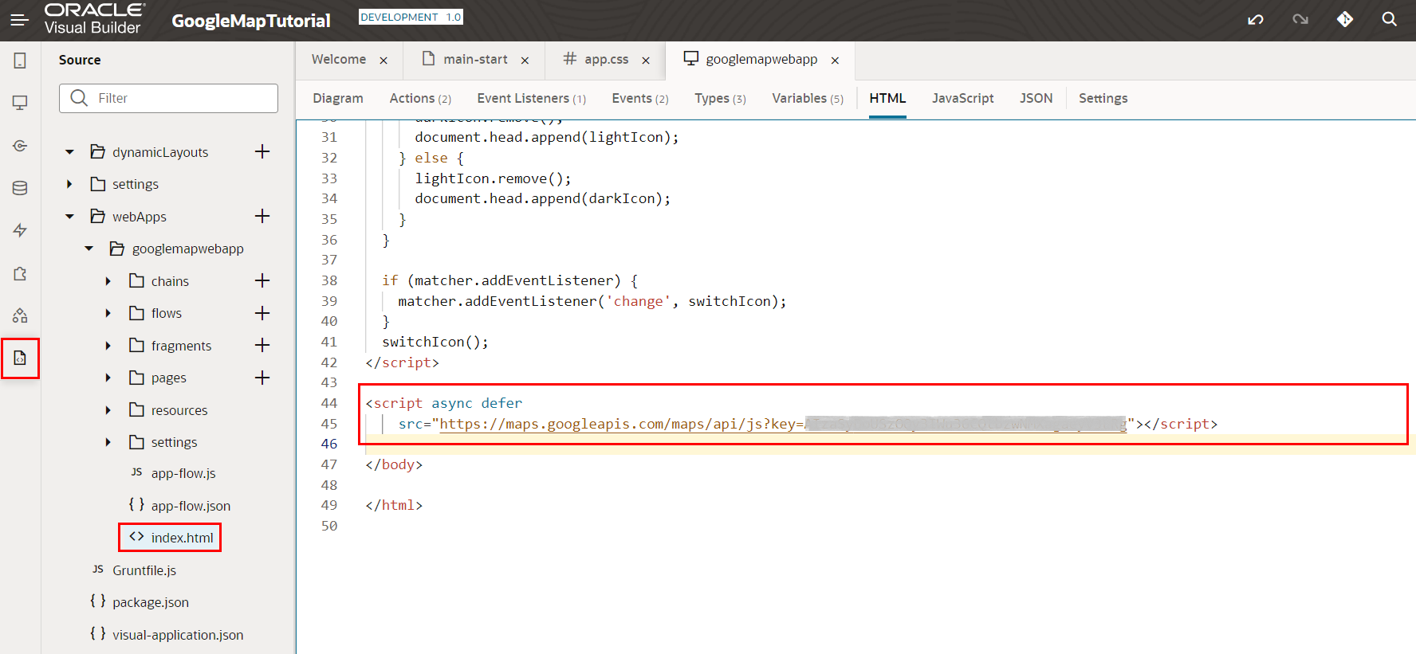The height and width of the screenshot is (654, 1416).
Task: Click the search magnifier in header
Action: pos(1390,20)
